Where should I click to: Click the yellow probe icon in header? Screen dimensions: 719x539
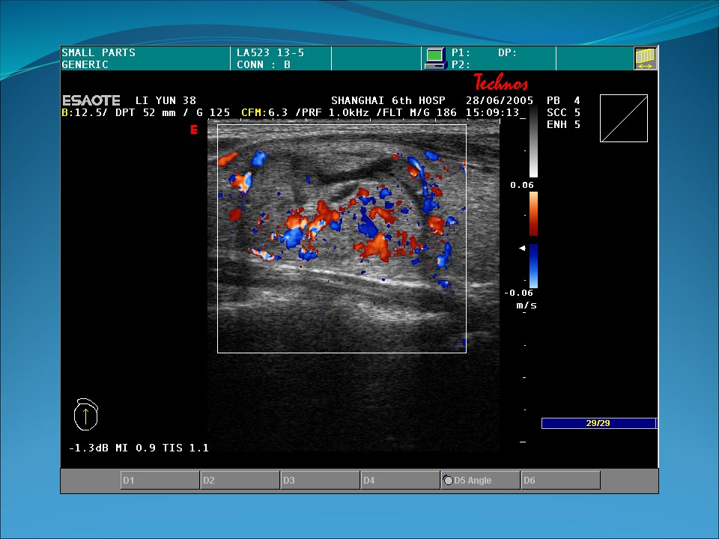click(645, 58)
